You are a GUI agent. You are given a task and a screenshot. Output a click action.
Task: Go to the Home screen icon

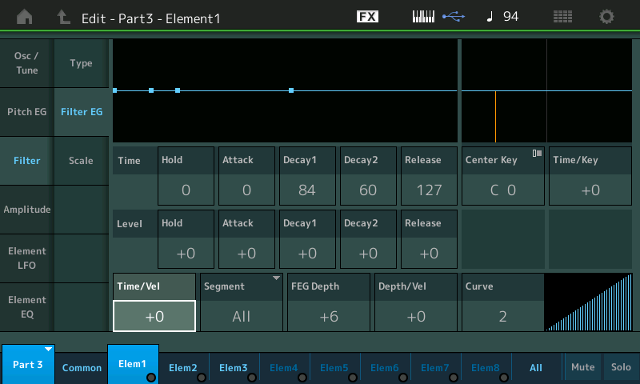coord(25,17)
